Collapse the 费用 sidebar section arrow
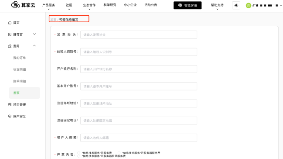Screen dimensions: 283x159 34,46
